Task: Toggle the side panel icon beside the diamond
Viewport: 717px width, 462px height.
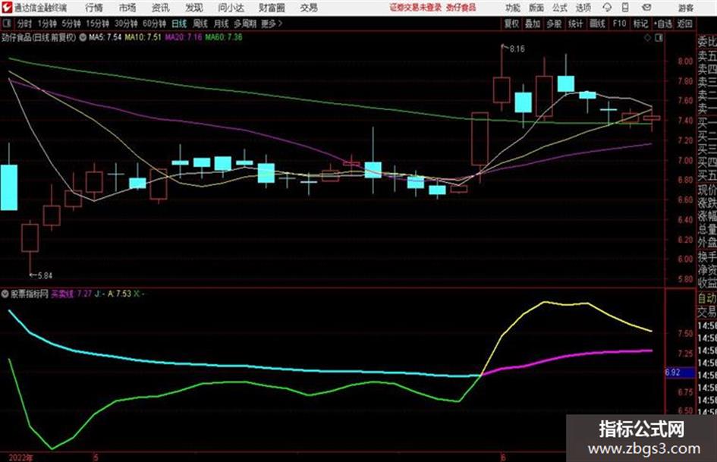Action: [x=659, y=38]
